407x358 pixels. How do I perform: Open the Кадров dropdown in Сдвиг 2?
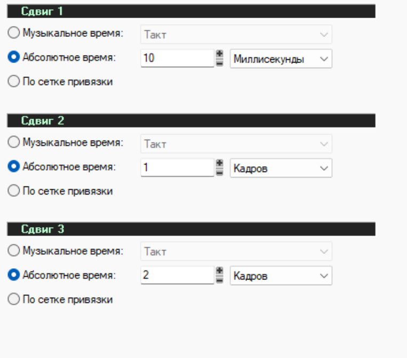(281, 168)
